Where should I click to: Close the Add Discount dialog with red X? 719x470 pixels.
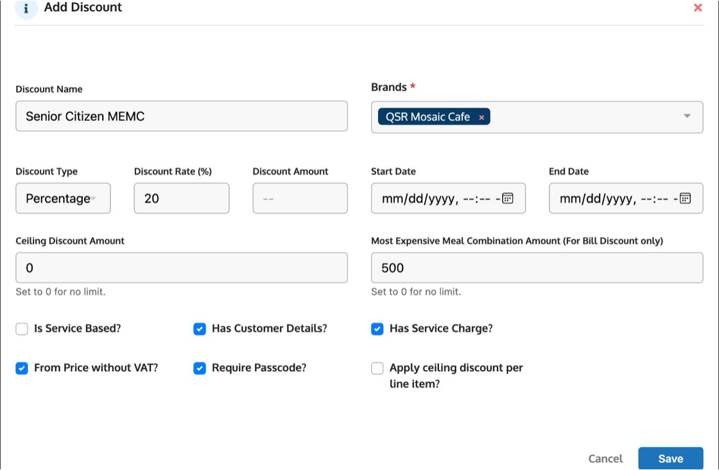pyautogui.click(x=698, y=8)
